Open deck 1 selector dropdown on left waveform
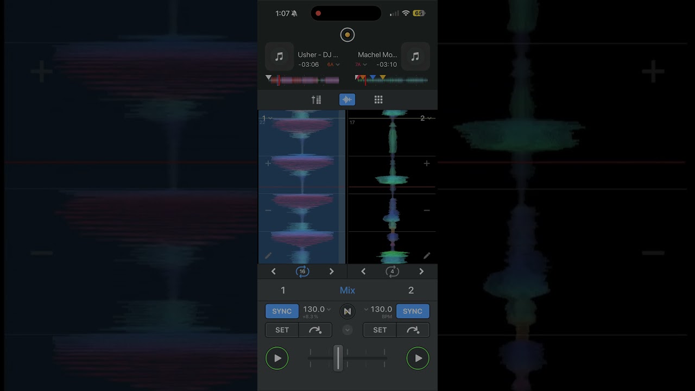 point(267,118)
